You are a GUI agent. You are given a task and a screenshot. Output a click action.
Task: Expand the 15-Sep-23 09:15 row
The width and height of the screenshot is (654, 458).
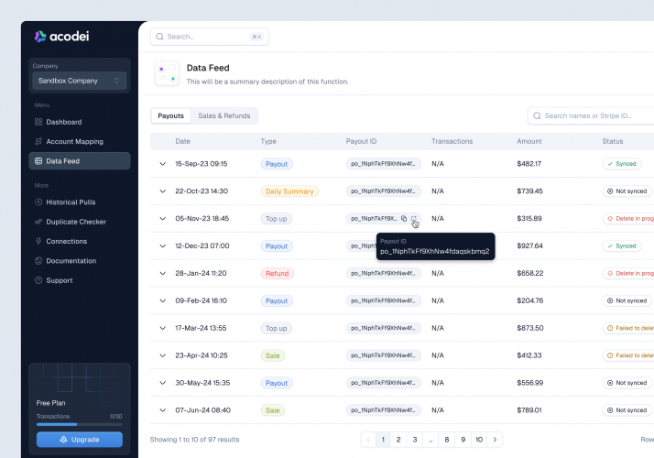163,164
